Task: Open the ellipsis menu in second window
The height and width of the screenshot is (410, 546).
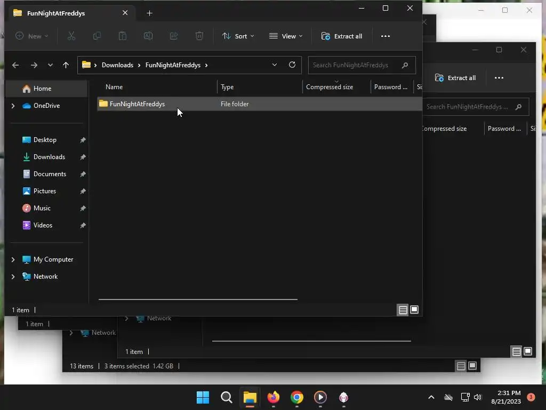Action: coord(499,78)
